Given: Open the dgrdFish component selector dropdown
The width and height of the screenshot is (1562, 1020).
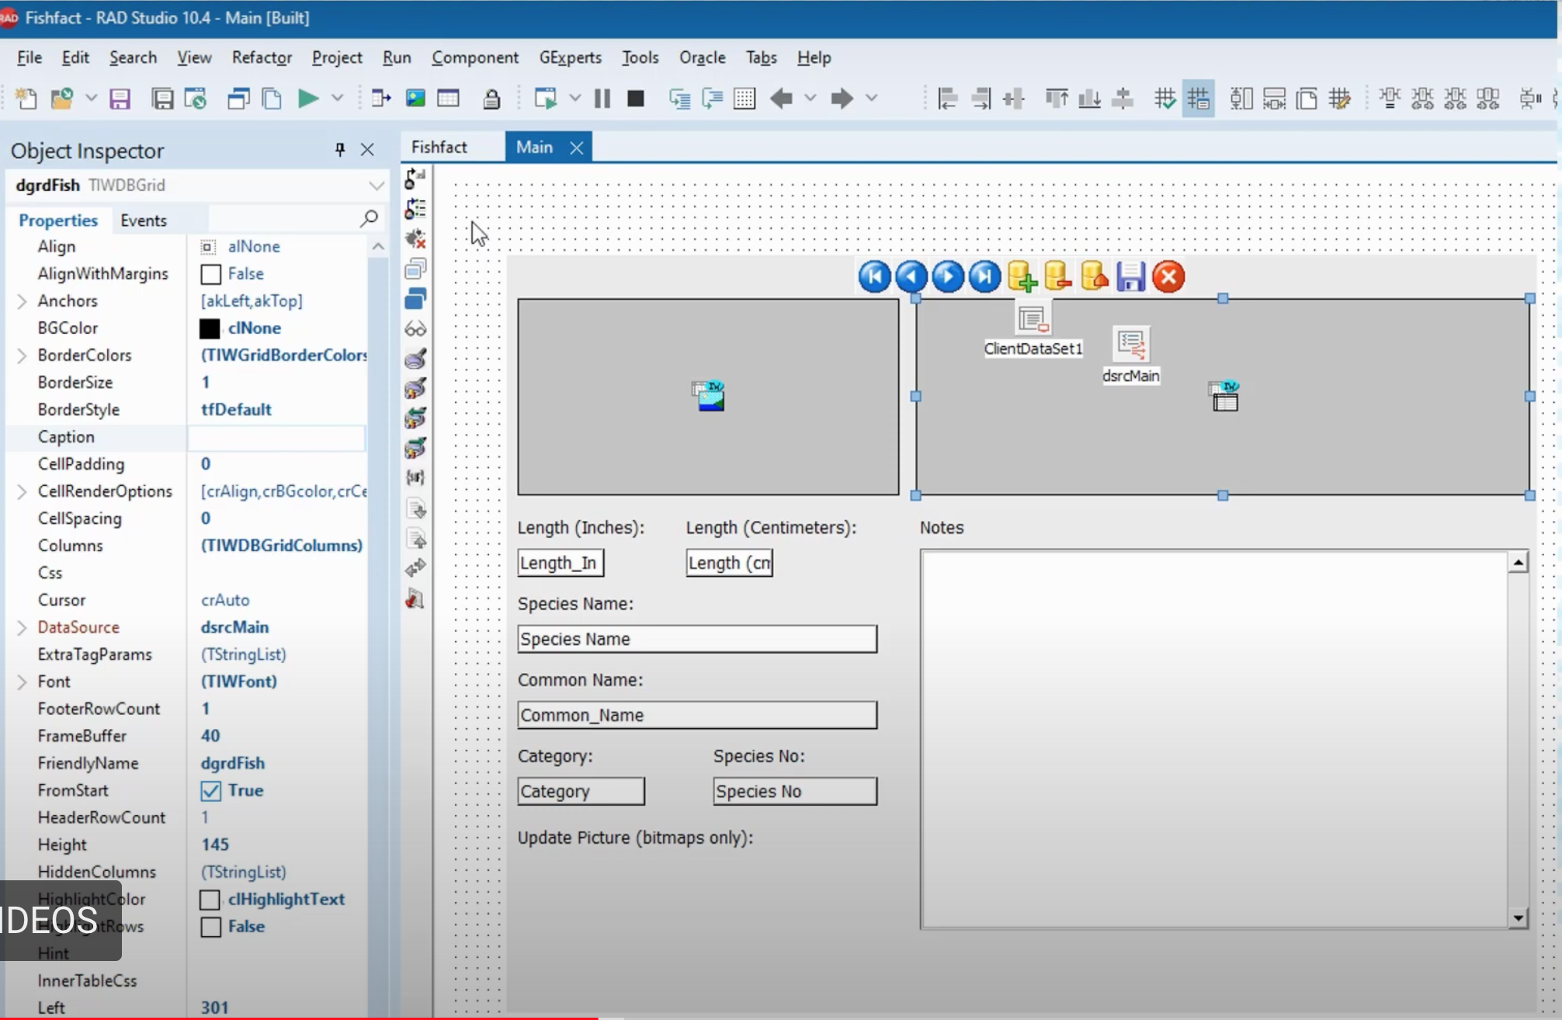Looking at the screenshot, I should tap(377, 186).
